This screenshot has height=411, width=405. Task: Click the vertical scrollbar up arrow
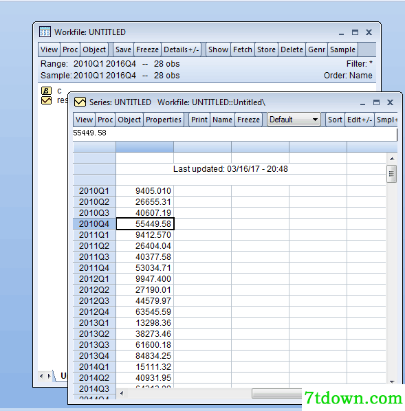click(x=392, y=159)
